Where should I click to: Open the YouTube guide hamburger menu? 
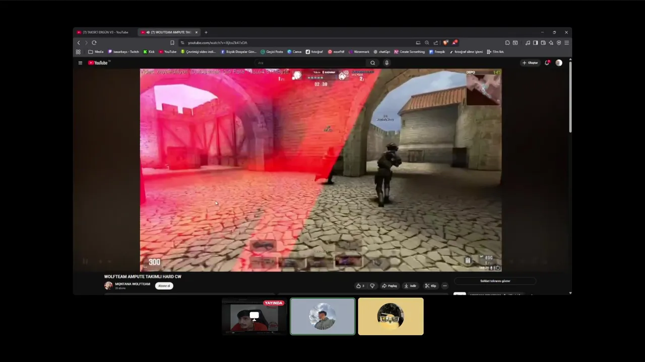click(80, 63)
